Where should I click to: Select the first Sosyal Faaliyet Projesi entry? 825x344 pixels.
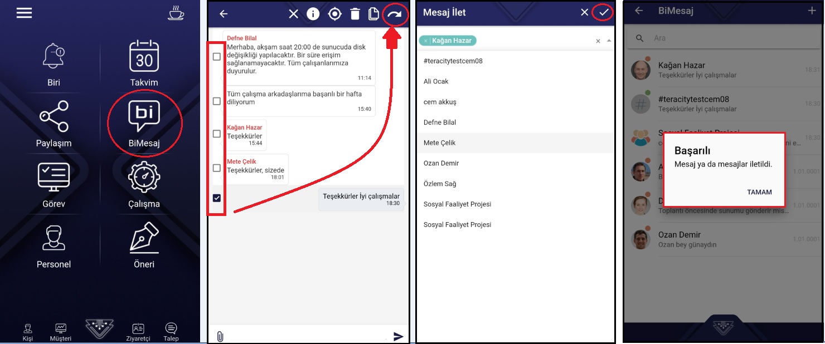(x=515, y=204)
